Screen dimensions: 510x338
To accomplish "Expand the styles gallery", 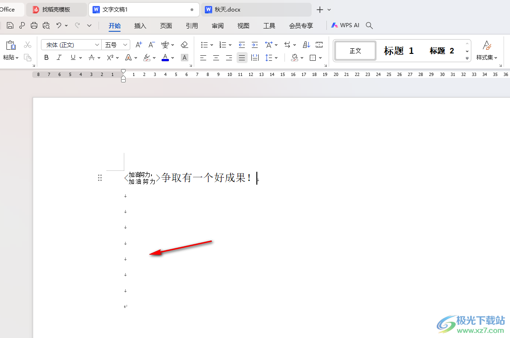I will 467,58.
